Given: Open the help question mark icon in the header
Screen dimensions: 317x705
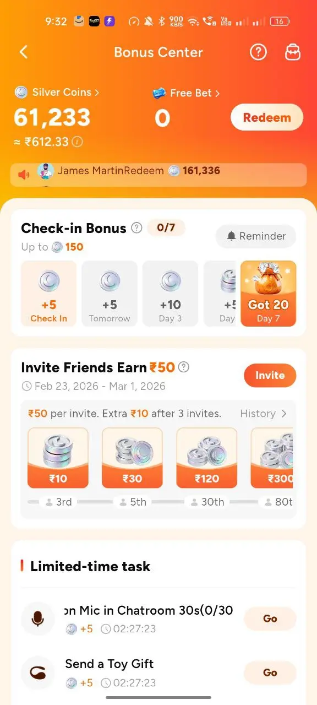Looking at the screenshot, I should click(x=258, y=52).
